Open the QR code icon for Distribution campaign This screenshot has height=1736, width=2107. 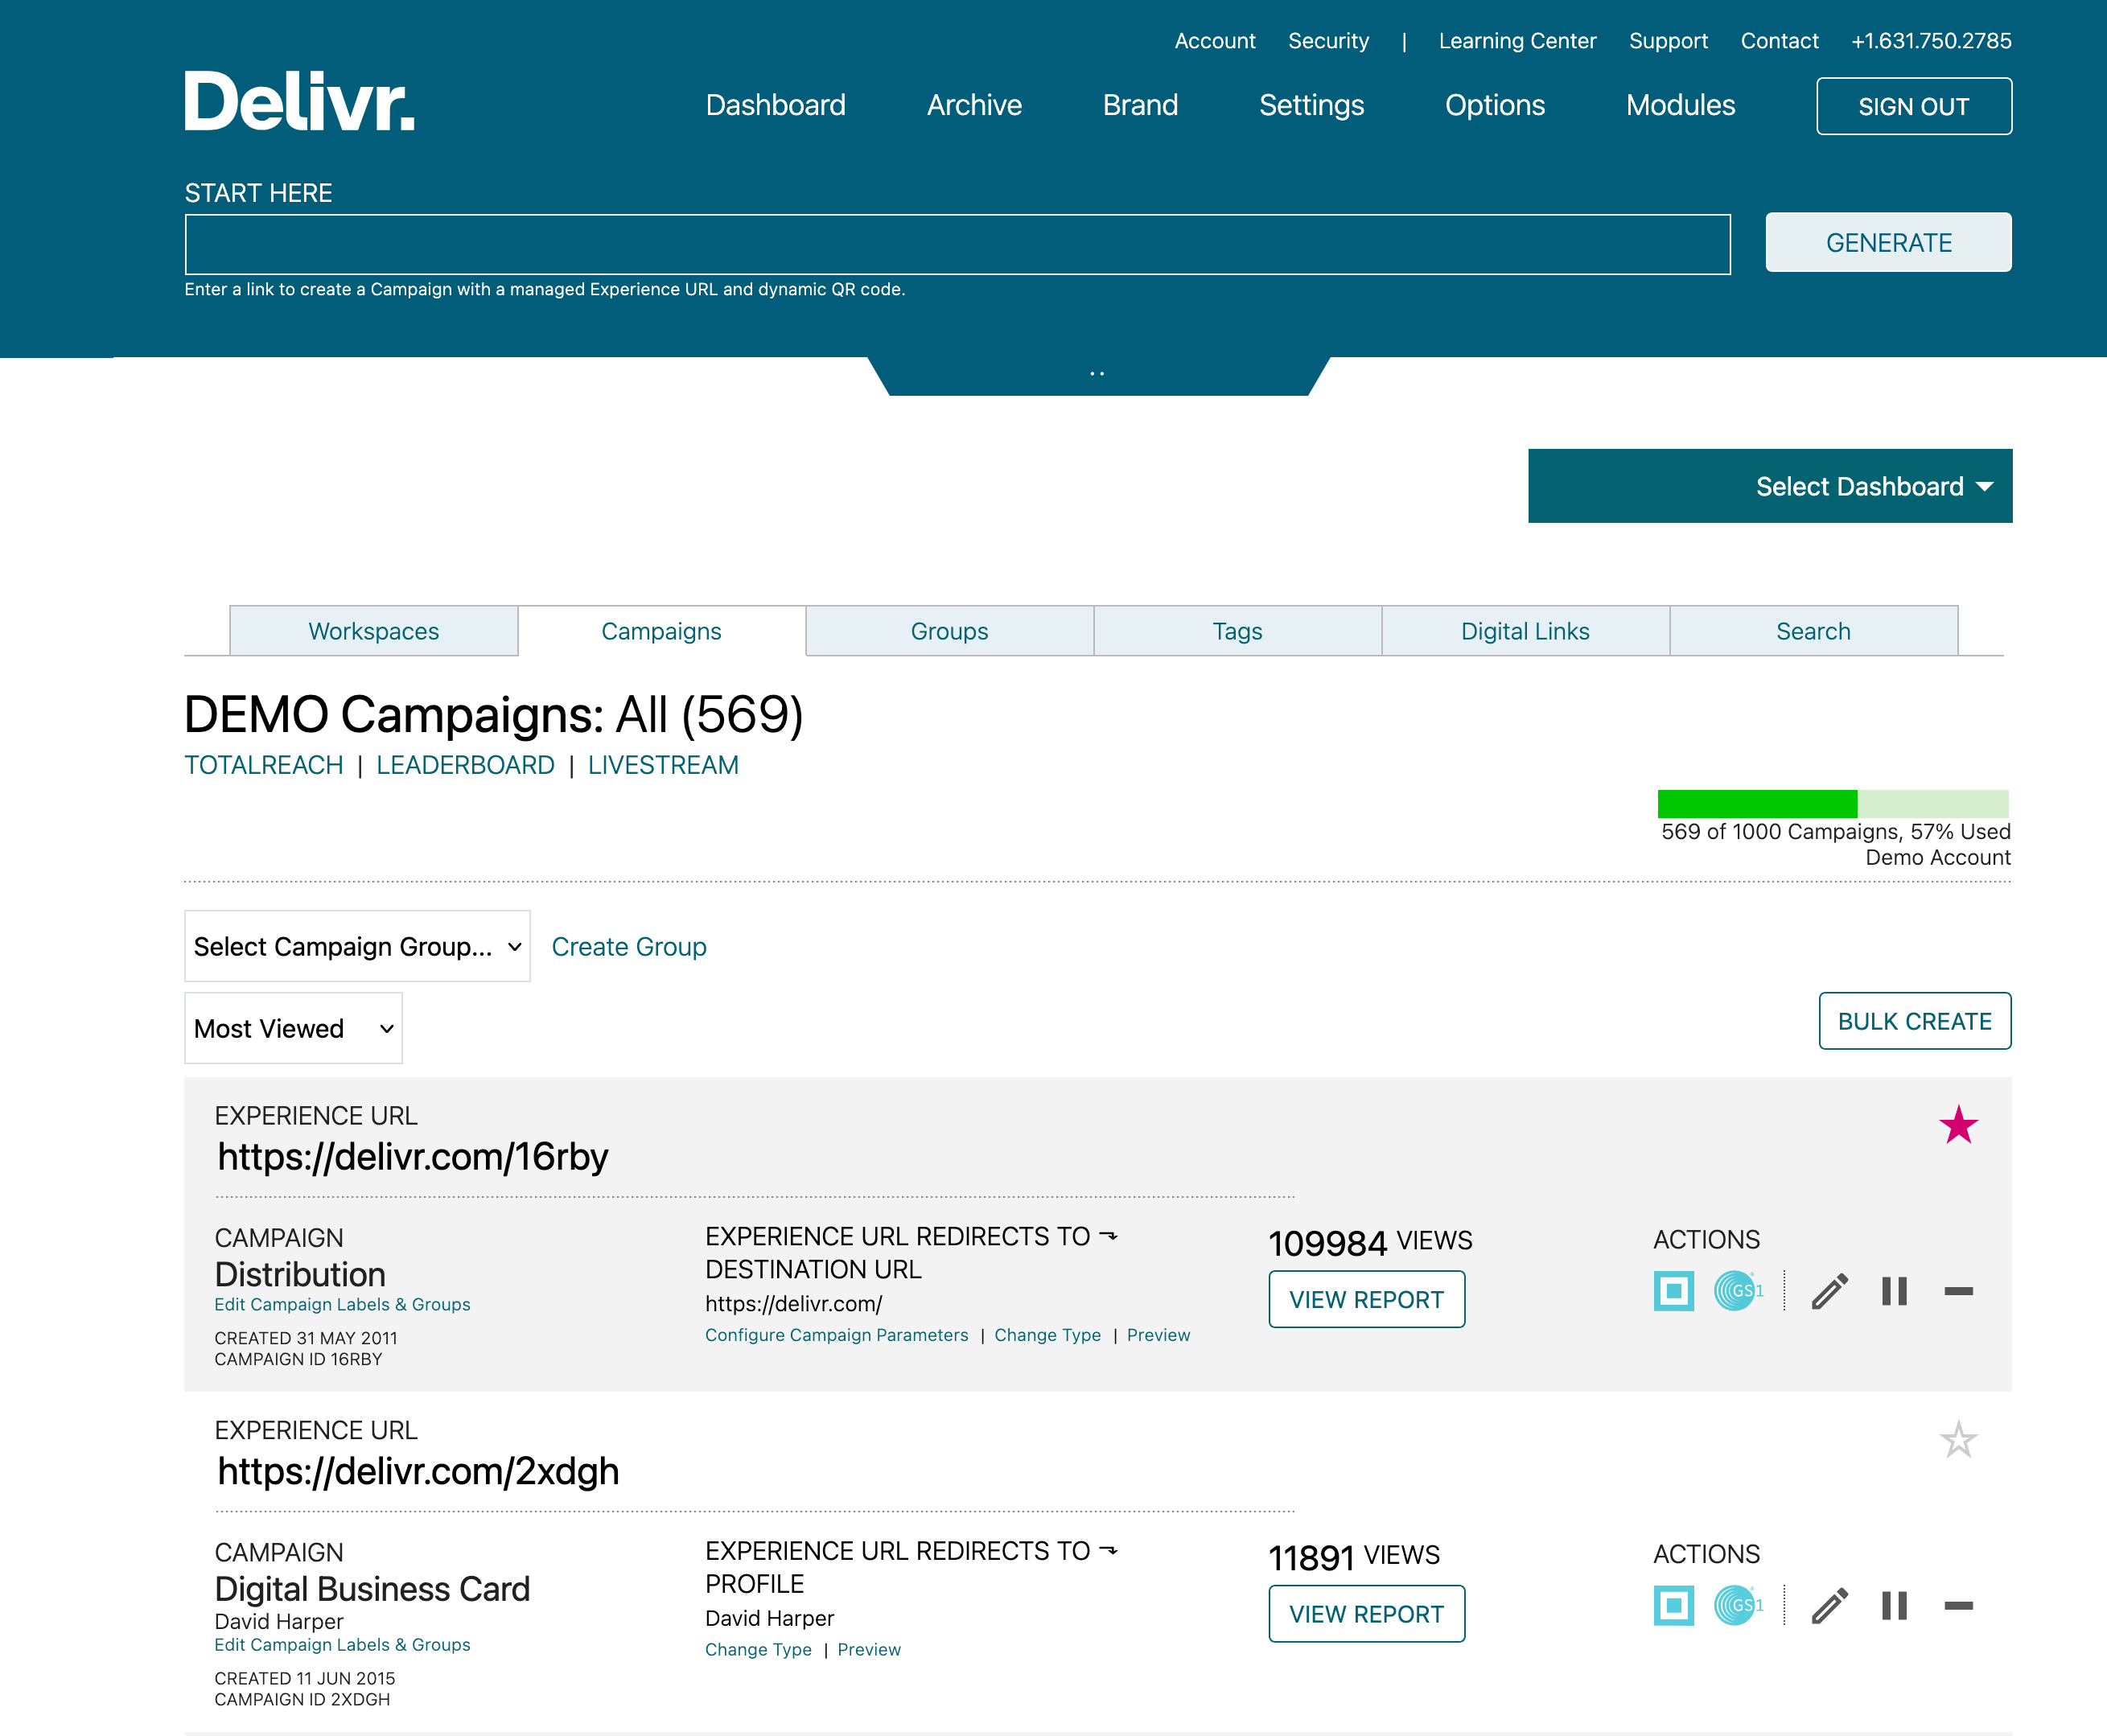point(1673,1291)
